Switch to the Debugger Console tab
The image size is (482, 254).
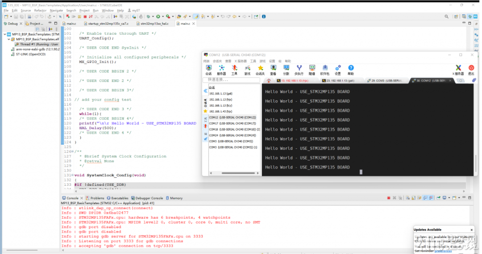(x=147, y=198)
